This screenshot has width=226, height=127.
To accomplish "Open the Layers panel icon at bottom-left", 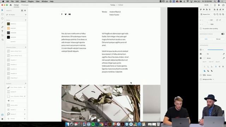I will pos(2,119).
